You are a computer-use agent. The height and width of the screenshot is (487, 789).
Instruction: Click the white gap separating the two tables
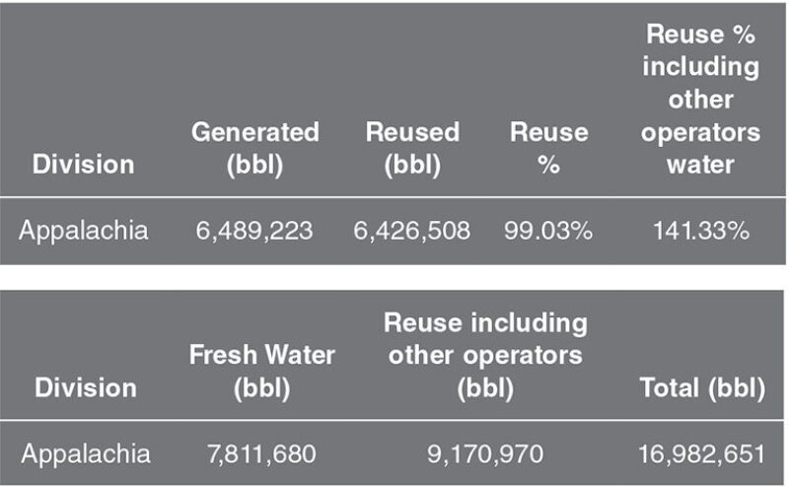point(394,277)
